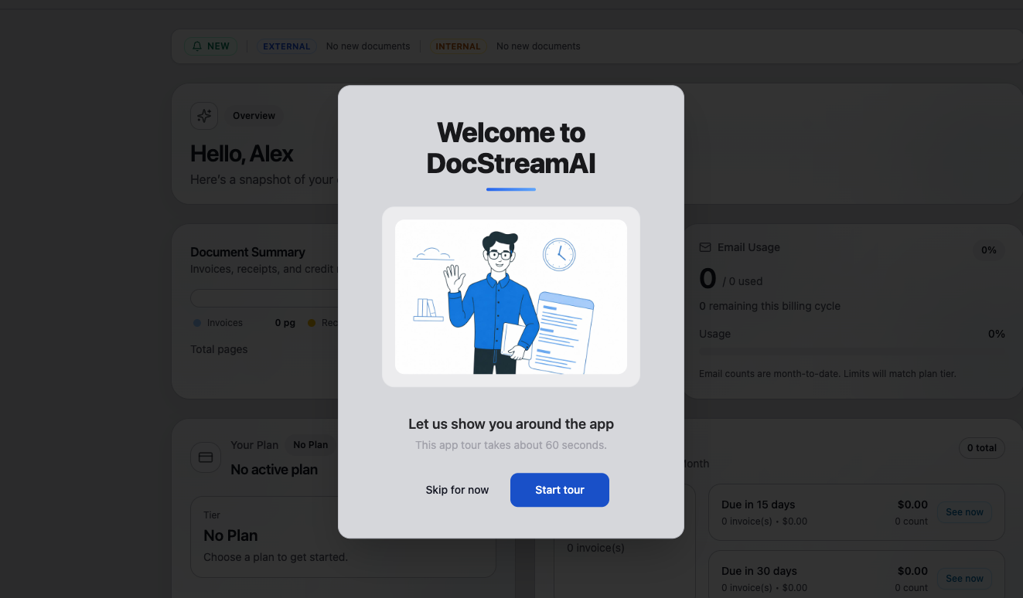Screen dimensions: 1023x598
Task: Click '0 remaining this billing cycle' text
Action: coord(769,306)
